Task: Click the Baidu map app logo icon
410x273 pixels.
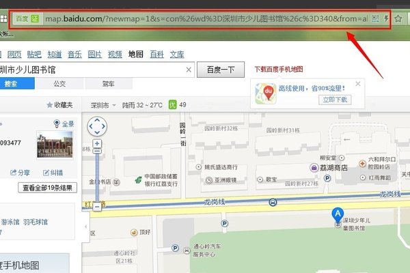Action: coord(266,94)
